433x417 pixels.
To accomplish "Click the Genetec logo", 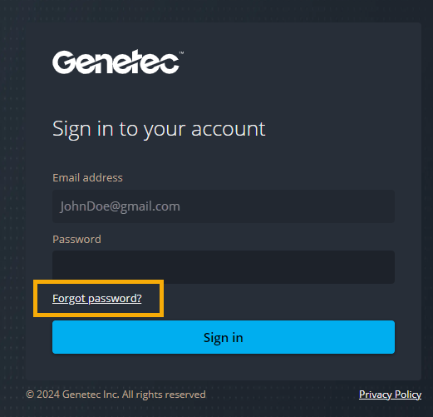I will pos(116,62).
